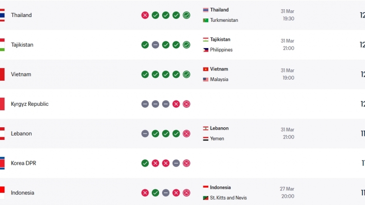This screenshot has height=205, width=365.
Task: Click Lebanon's first grey draw form icon
Action: coord(145,134)
